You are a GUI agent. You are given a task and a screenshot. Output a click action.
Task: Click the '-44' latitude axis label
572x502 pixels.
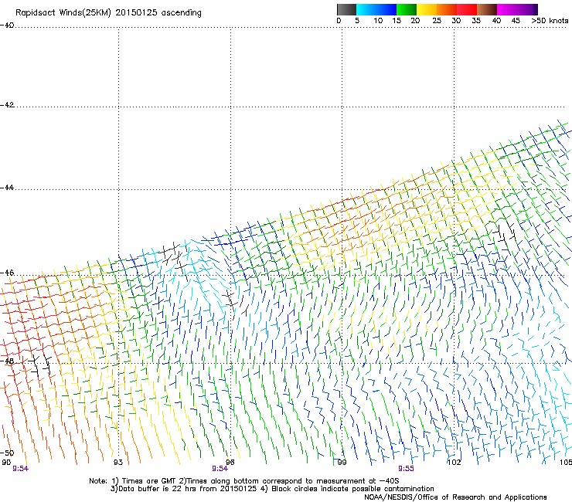7,188
